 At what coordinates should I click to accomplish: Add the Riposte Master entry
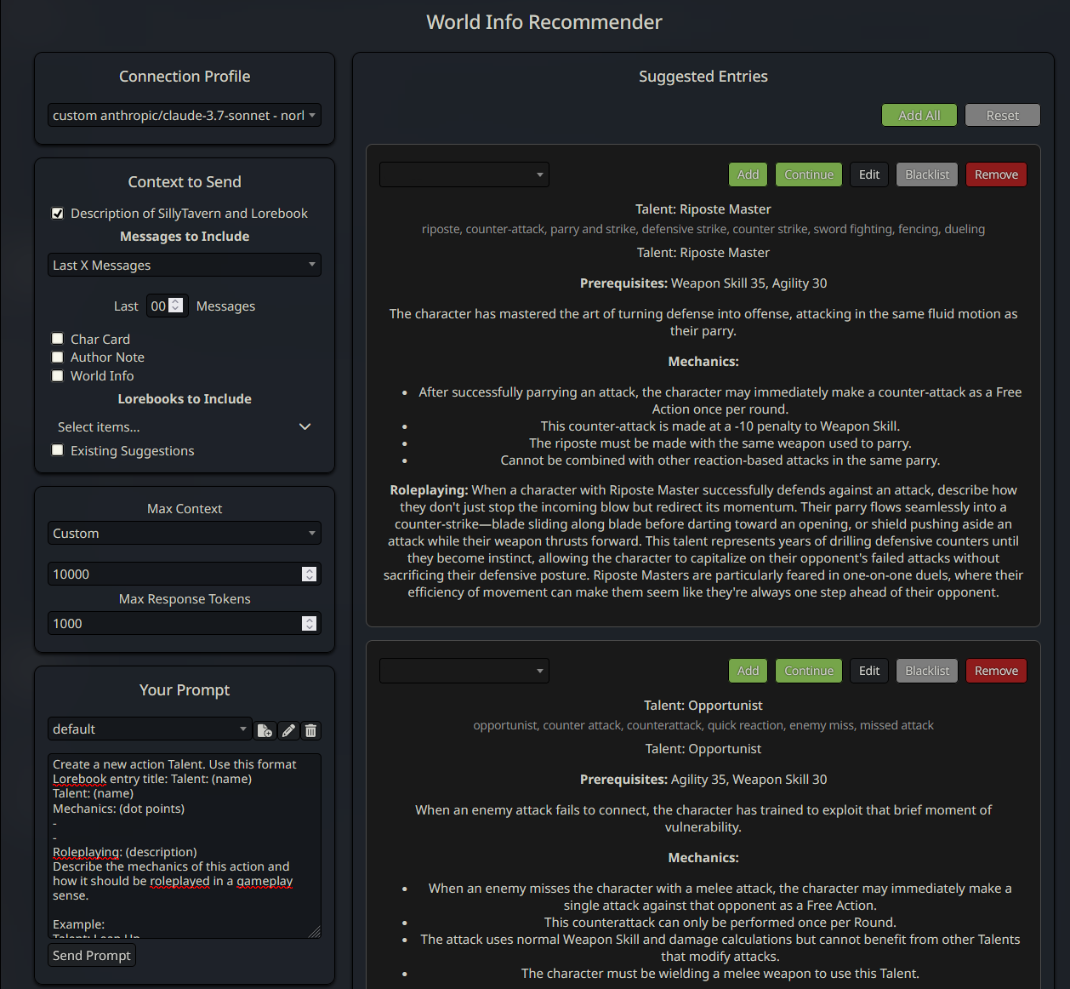[x=748, y=174]
